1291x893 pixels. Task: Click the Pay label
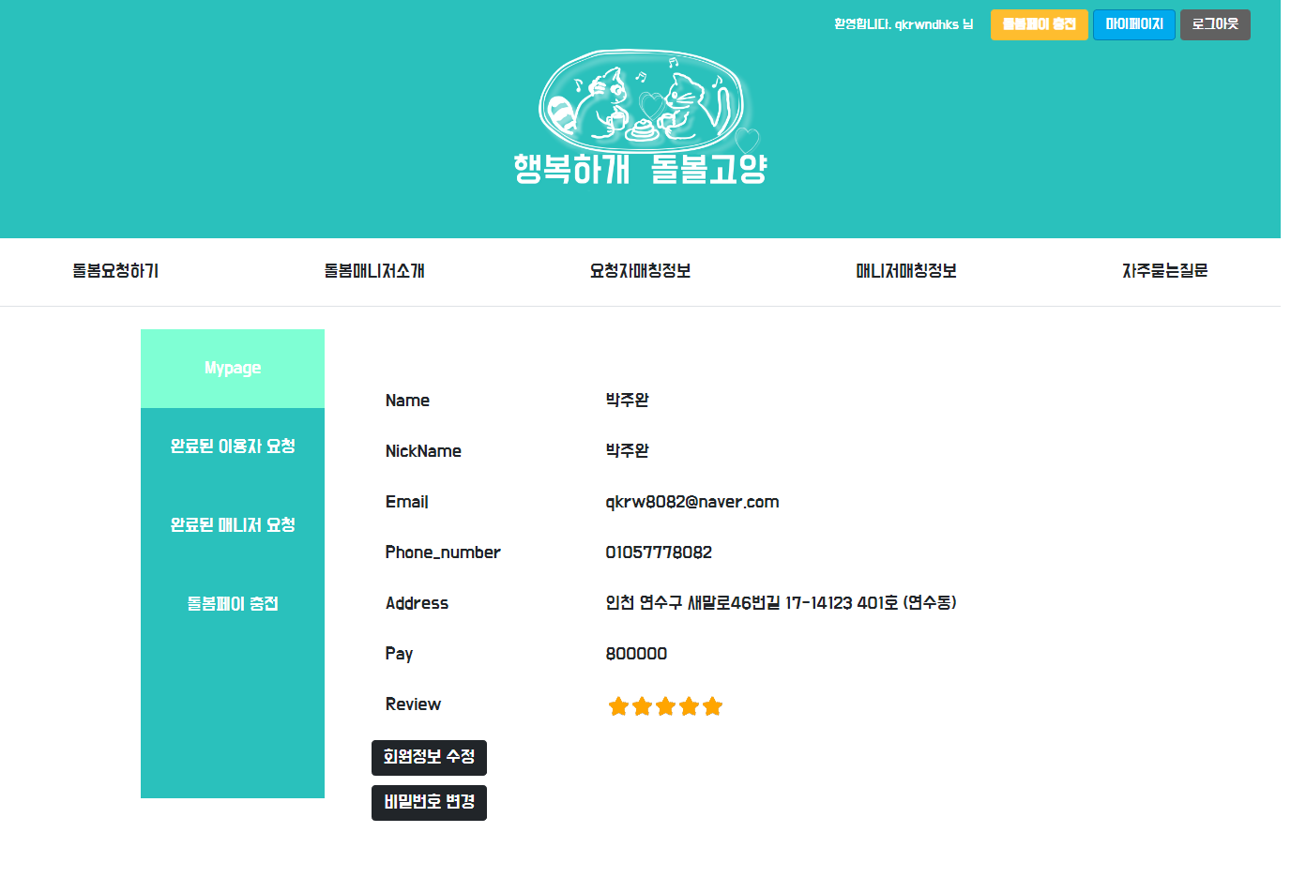(x=399, y=654)
